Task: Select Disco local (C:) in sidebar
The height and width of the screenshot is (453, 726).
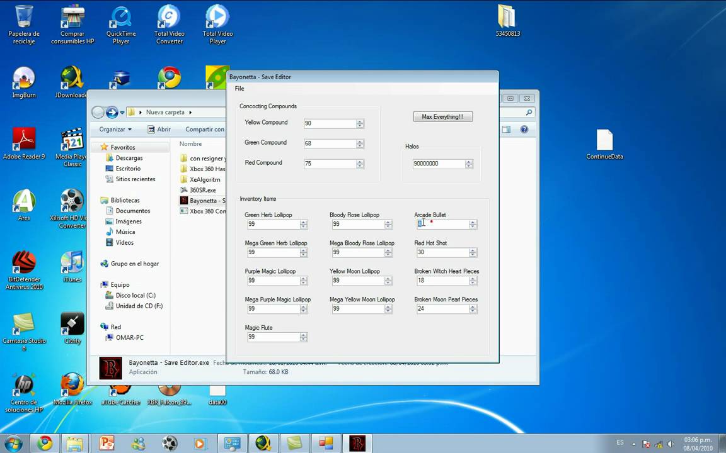Action: pyautogui.click(x=135, y=295)
